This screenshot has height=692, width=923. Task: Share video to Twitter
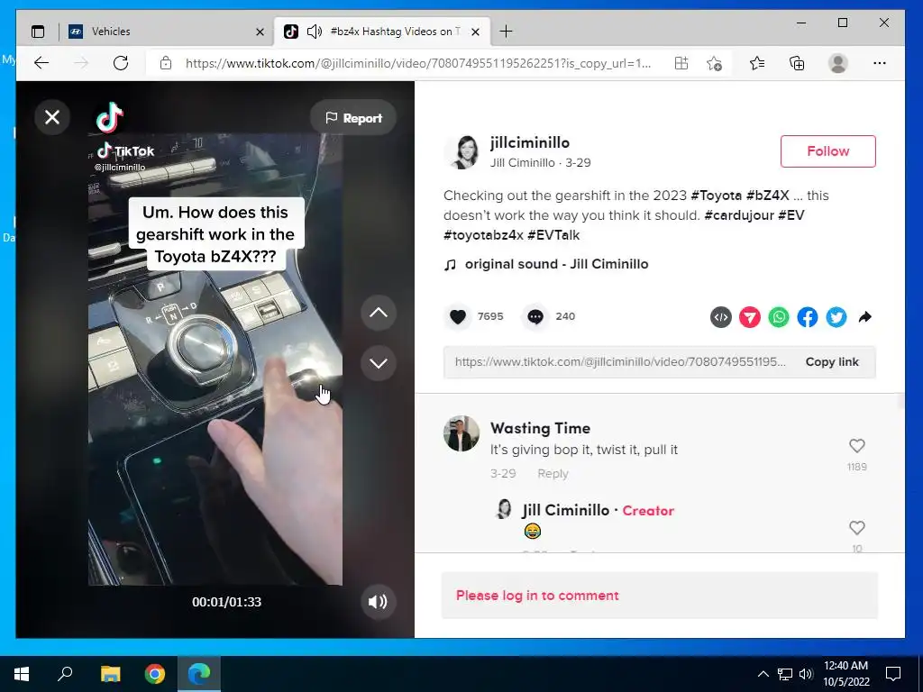tap(836, 317)
